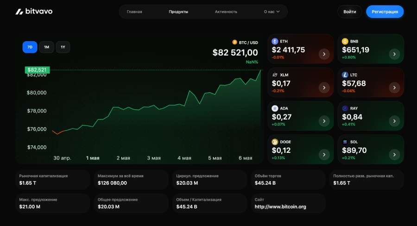Click the 1 мая date axis label
The height and width of the screenshot is (226, 417).
[x=93, y=158]
